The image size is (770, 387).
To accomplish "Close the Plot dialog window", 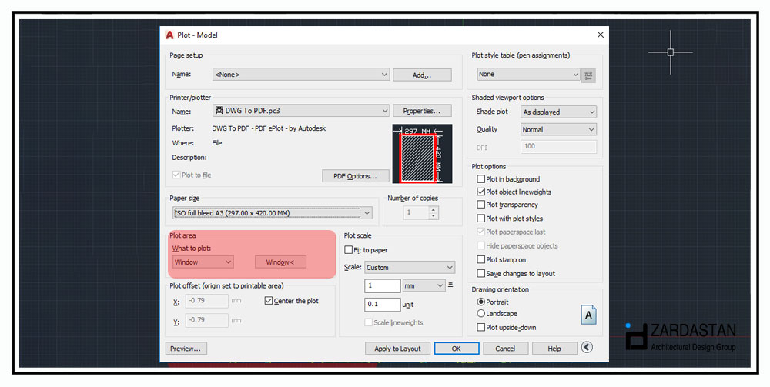I will coord(600,35).
